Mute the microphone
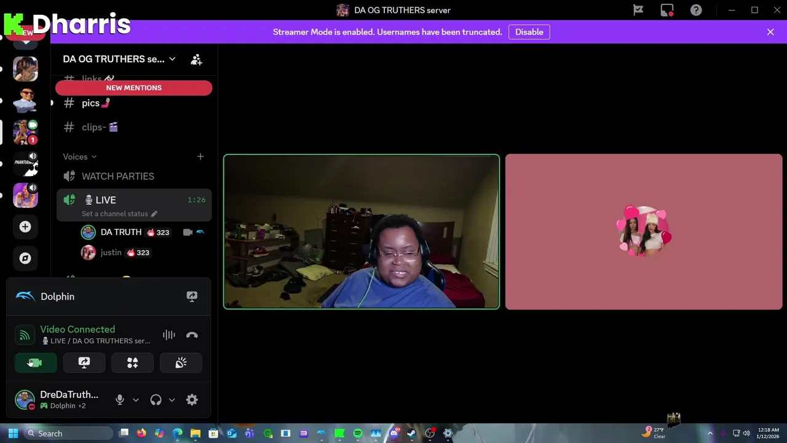 [120, 400]
